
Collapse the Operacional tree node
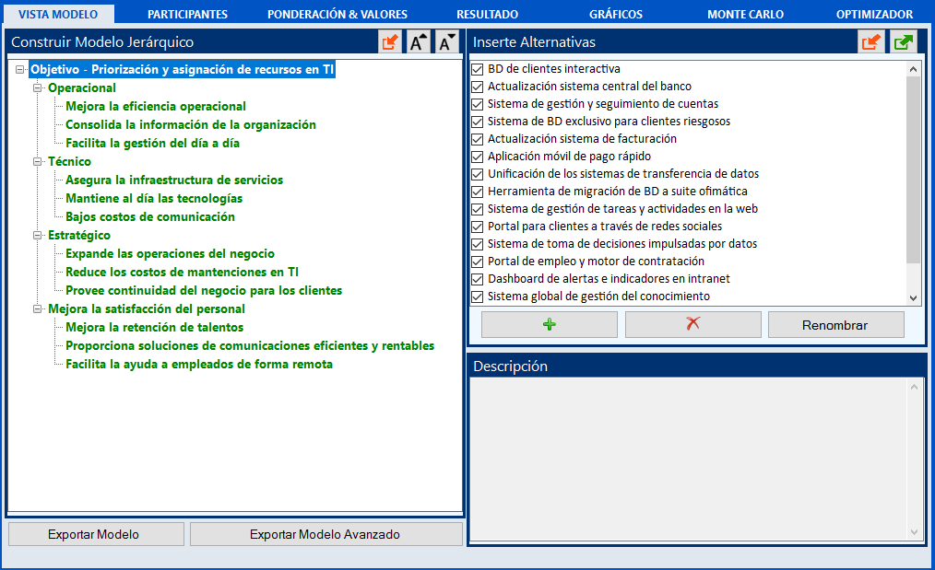click(x=38, y=87)
